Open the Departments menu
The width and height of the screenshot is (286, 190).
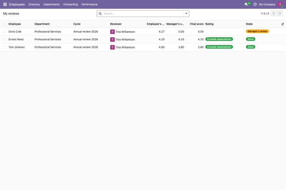click(x=52, y=4)
